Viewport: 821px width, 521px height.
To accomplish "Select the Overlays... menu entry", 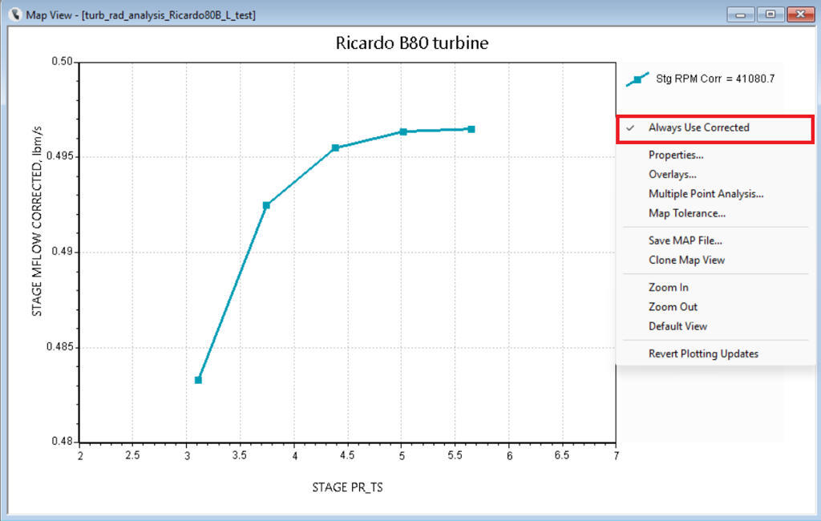I will tap(672, 175).
